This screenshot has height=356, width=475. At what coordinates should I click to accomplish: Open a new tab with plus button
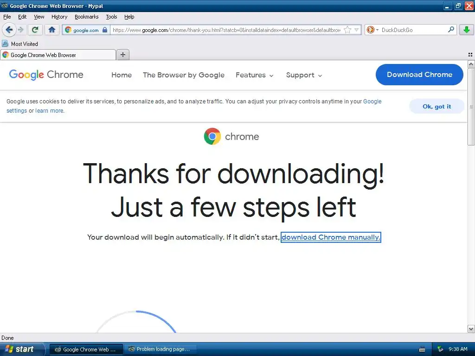(x=122, y=55)
